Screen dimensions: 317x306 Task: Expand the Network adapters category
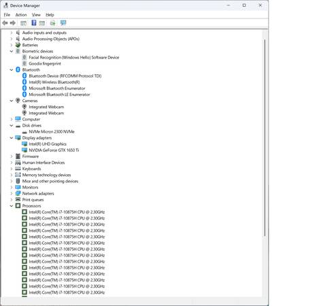pos(12,193)
